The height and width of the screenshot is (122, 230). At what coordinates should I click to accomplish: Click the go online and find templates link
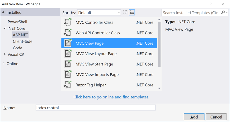click(x=111, y=97)
